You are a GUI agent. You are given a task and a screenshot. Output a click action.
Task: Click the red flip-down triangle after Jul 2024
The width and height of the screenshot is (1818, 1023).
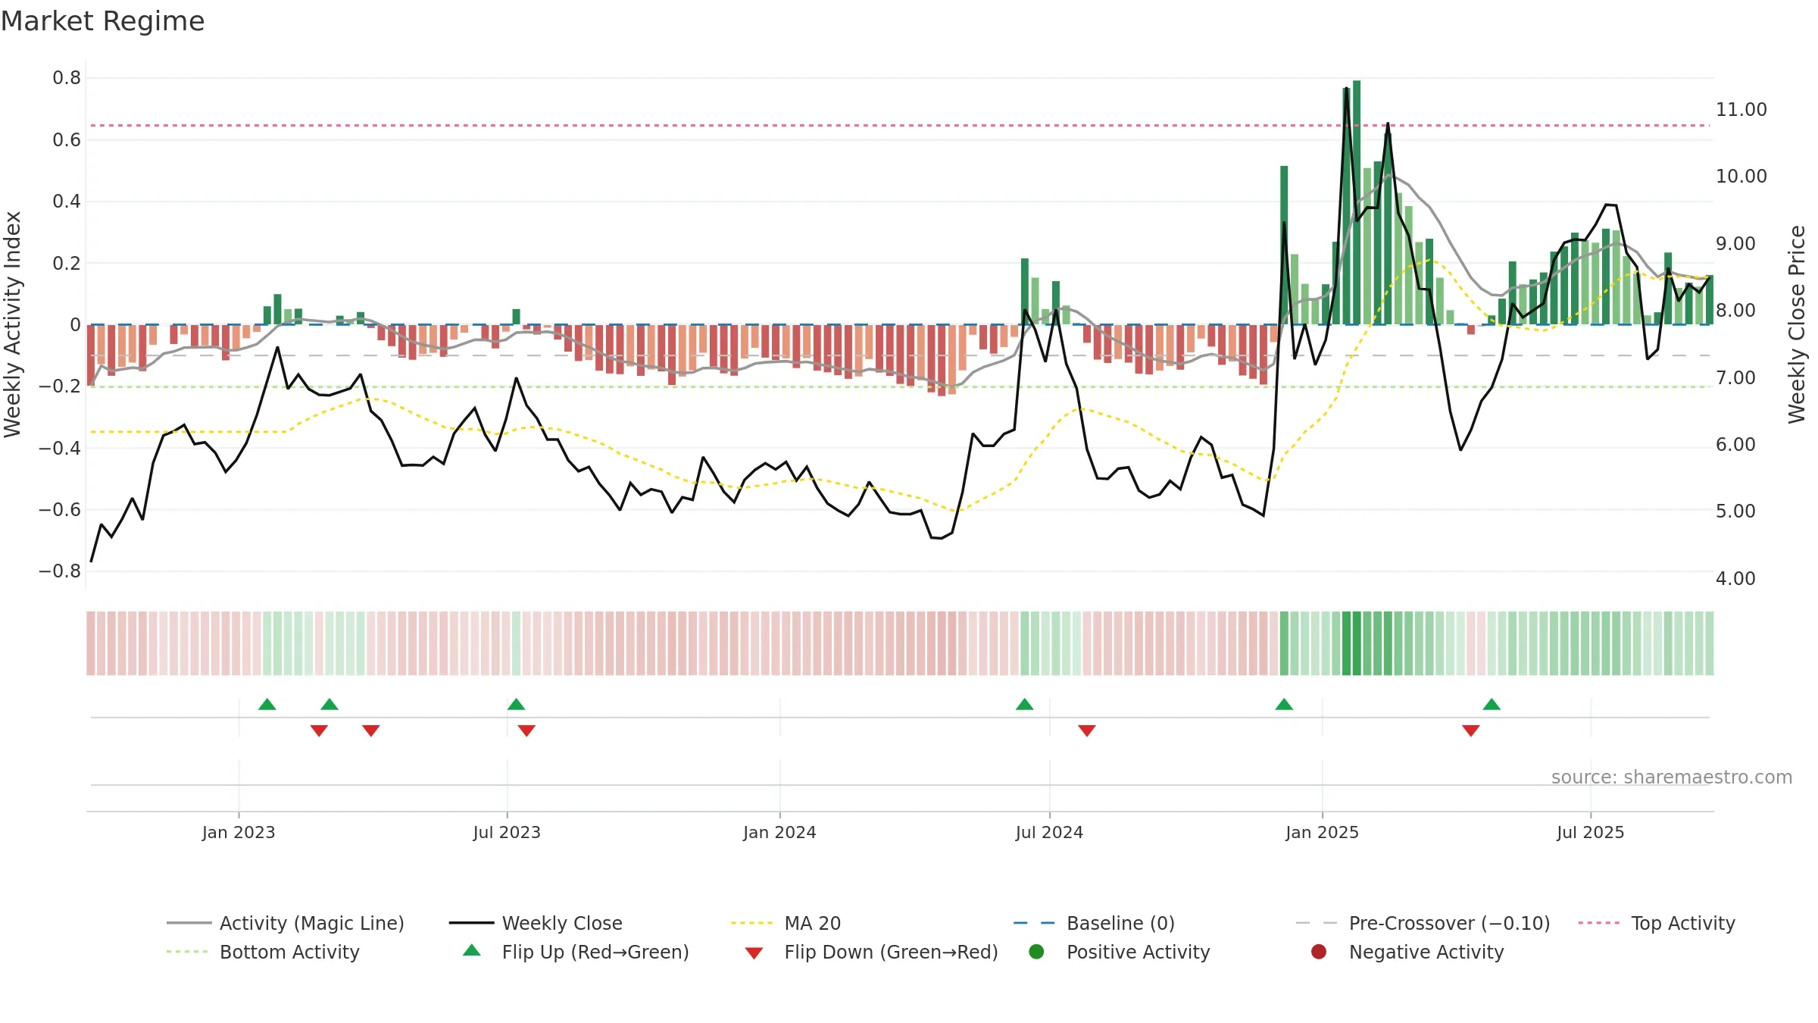(x=1087, y=730)
